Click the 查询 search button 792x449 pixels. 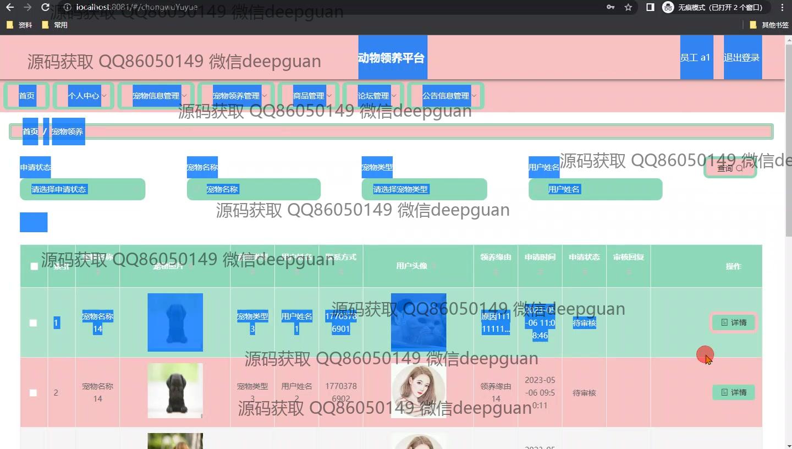[730, 168]
